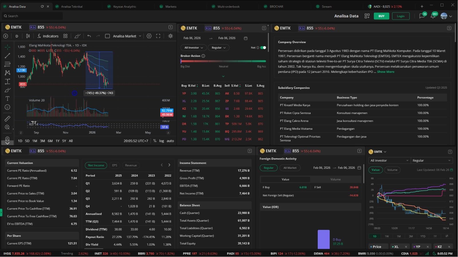Open the notifications bell icon
The height and width of the screenshot is (257, 458).
pos(433,16)
